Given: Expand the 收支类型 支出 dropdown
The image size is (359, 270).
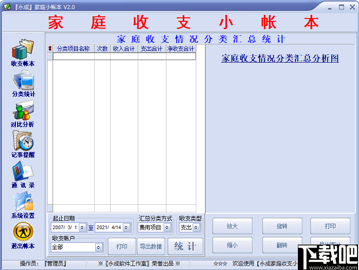Looking at the screenshot, I should pos(196,228).
